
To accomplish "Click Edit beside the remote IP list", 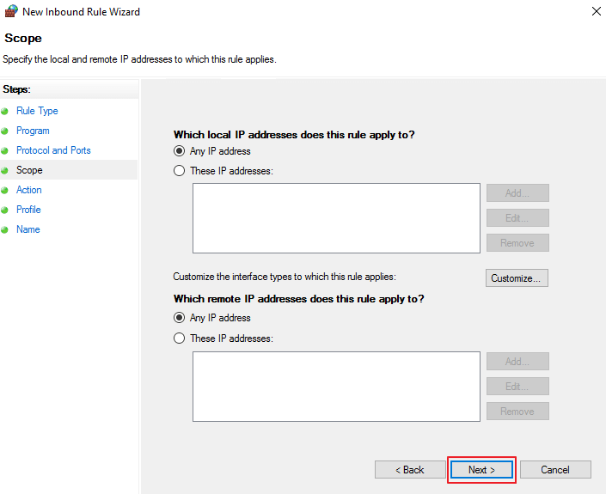I will pos(517,387).
